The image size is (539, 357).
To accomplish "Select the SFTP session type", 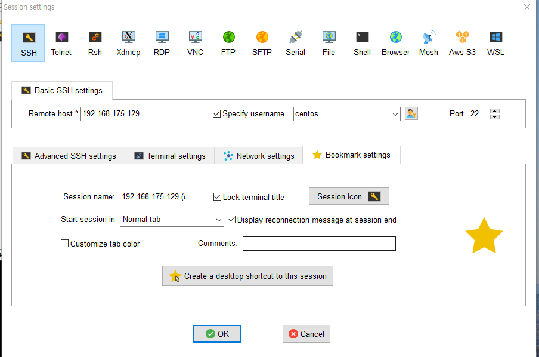I will click(x=262, y=44).
